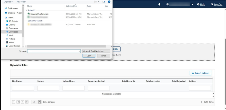Screen dimensions: 226x110
Task: Select the Downloads folder in sidebar
Action: pyautogui.click(x=13, y=32)
